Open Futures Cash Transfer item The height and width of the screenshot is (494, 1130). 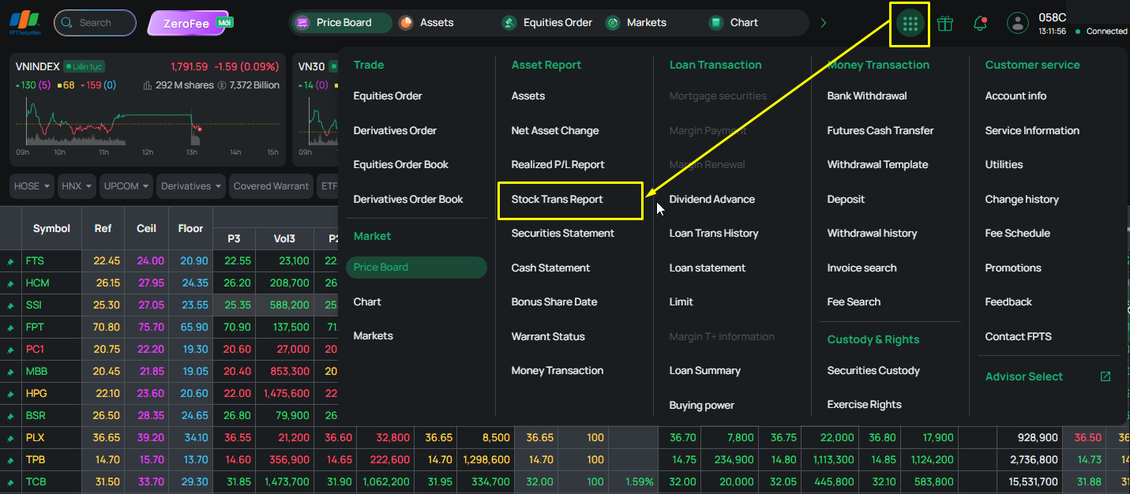880,131
